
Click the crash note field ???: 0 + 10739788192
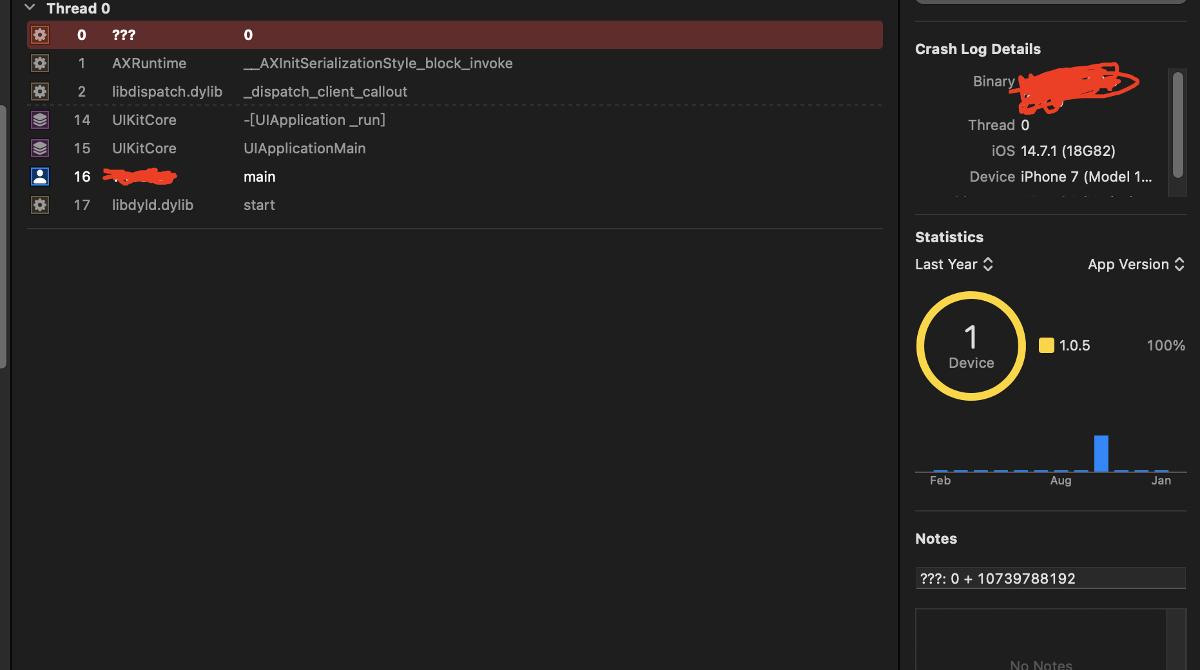click(x=1050, y=579)
